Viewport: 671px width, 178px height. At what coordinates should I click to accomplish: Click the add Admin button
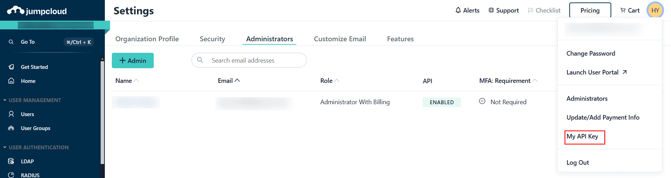coord(133,60)
